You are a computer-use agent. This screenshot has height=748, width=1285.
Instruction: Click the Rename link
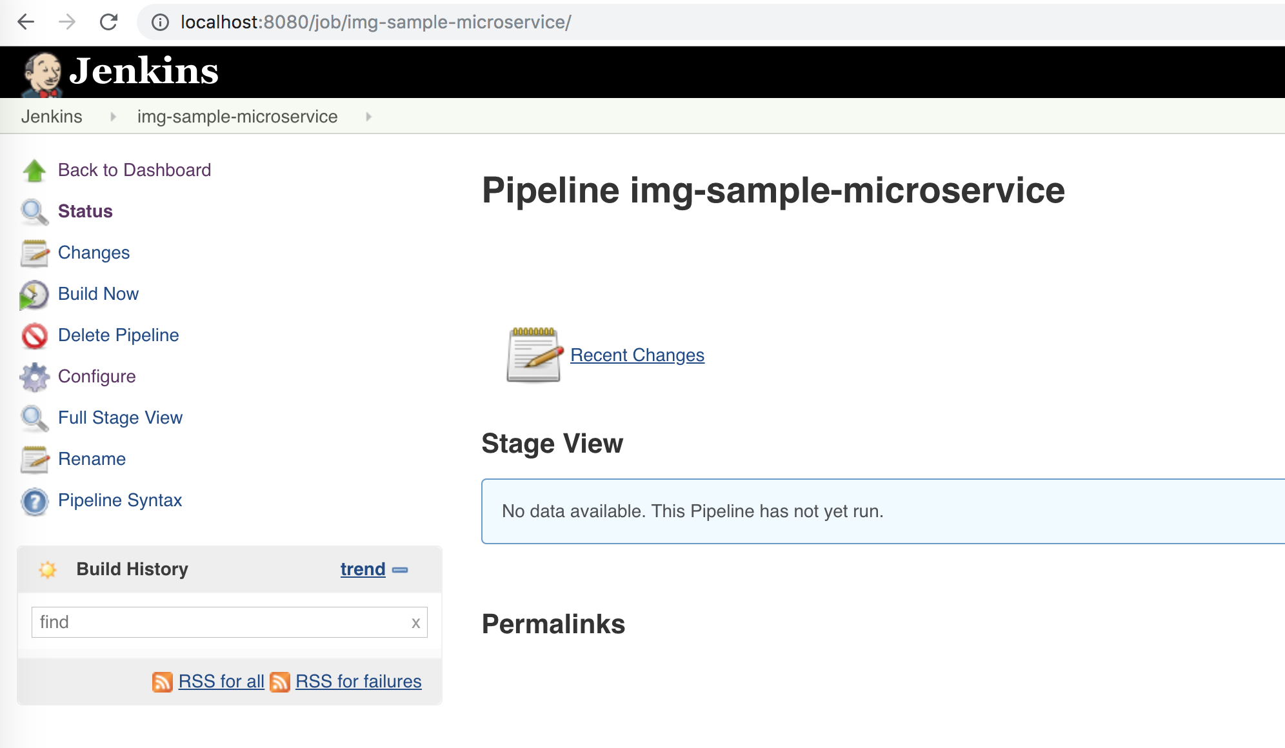(92, 459)
